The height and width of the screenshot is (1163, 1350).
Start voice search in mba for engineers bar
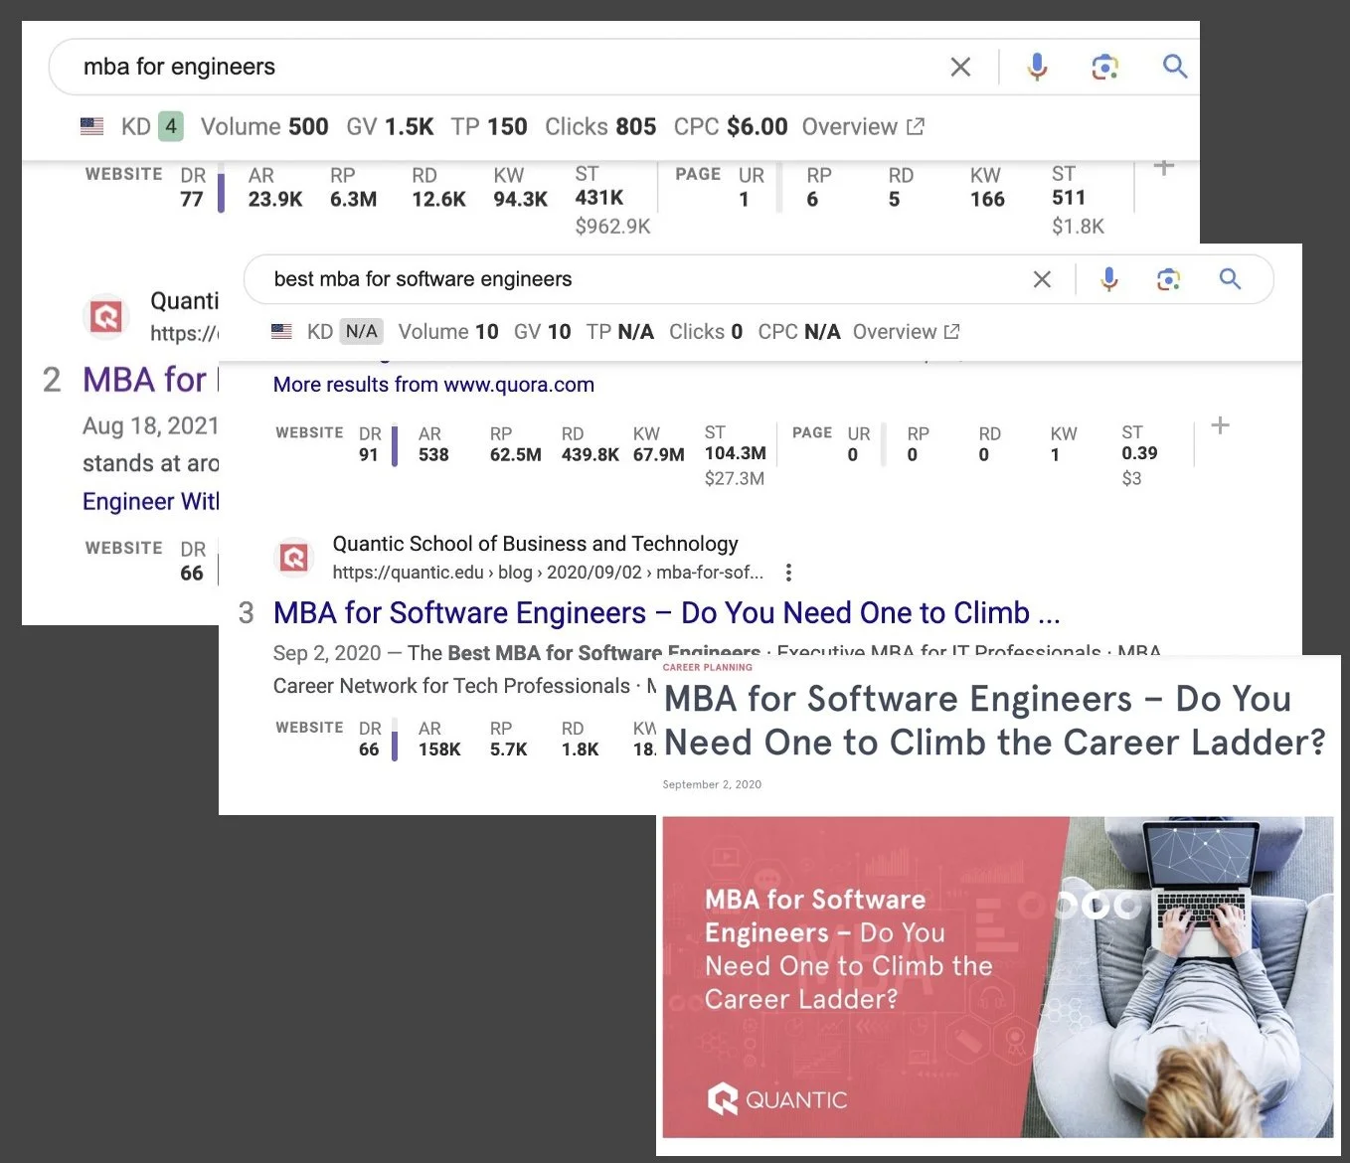(x=1037, y=67)
